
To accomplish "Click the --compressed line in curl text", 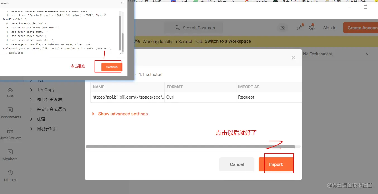I will click(x=15, y=53).
